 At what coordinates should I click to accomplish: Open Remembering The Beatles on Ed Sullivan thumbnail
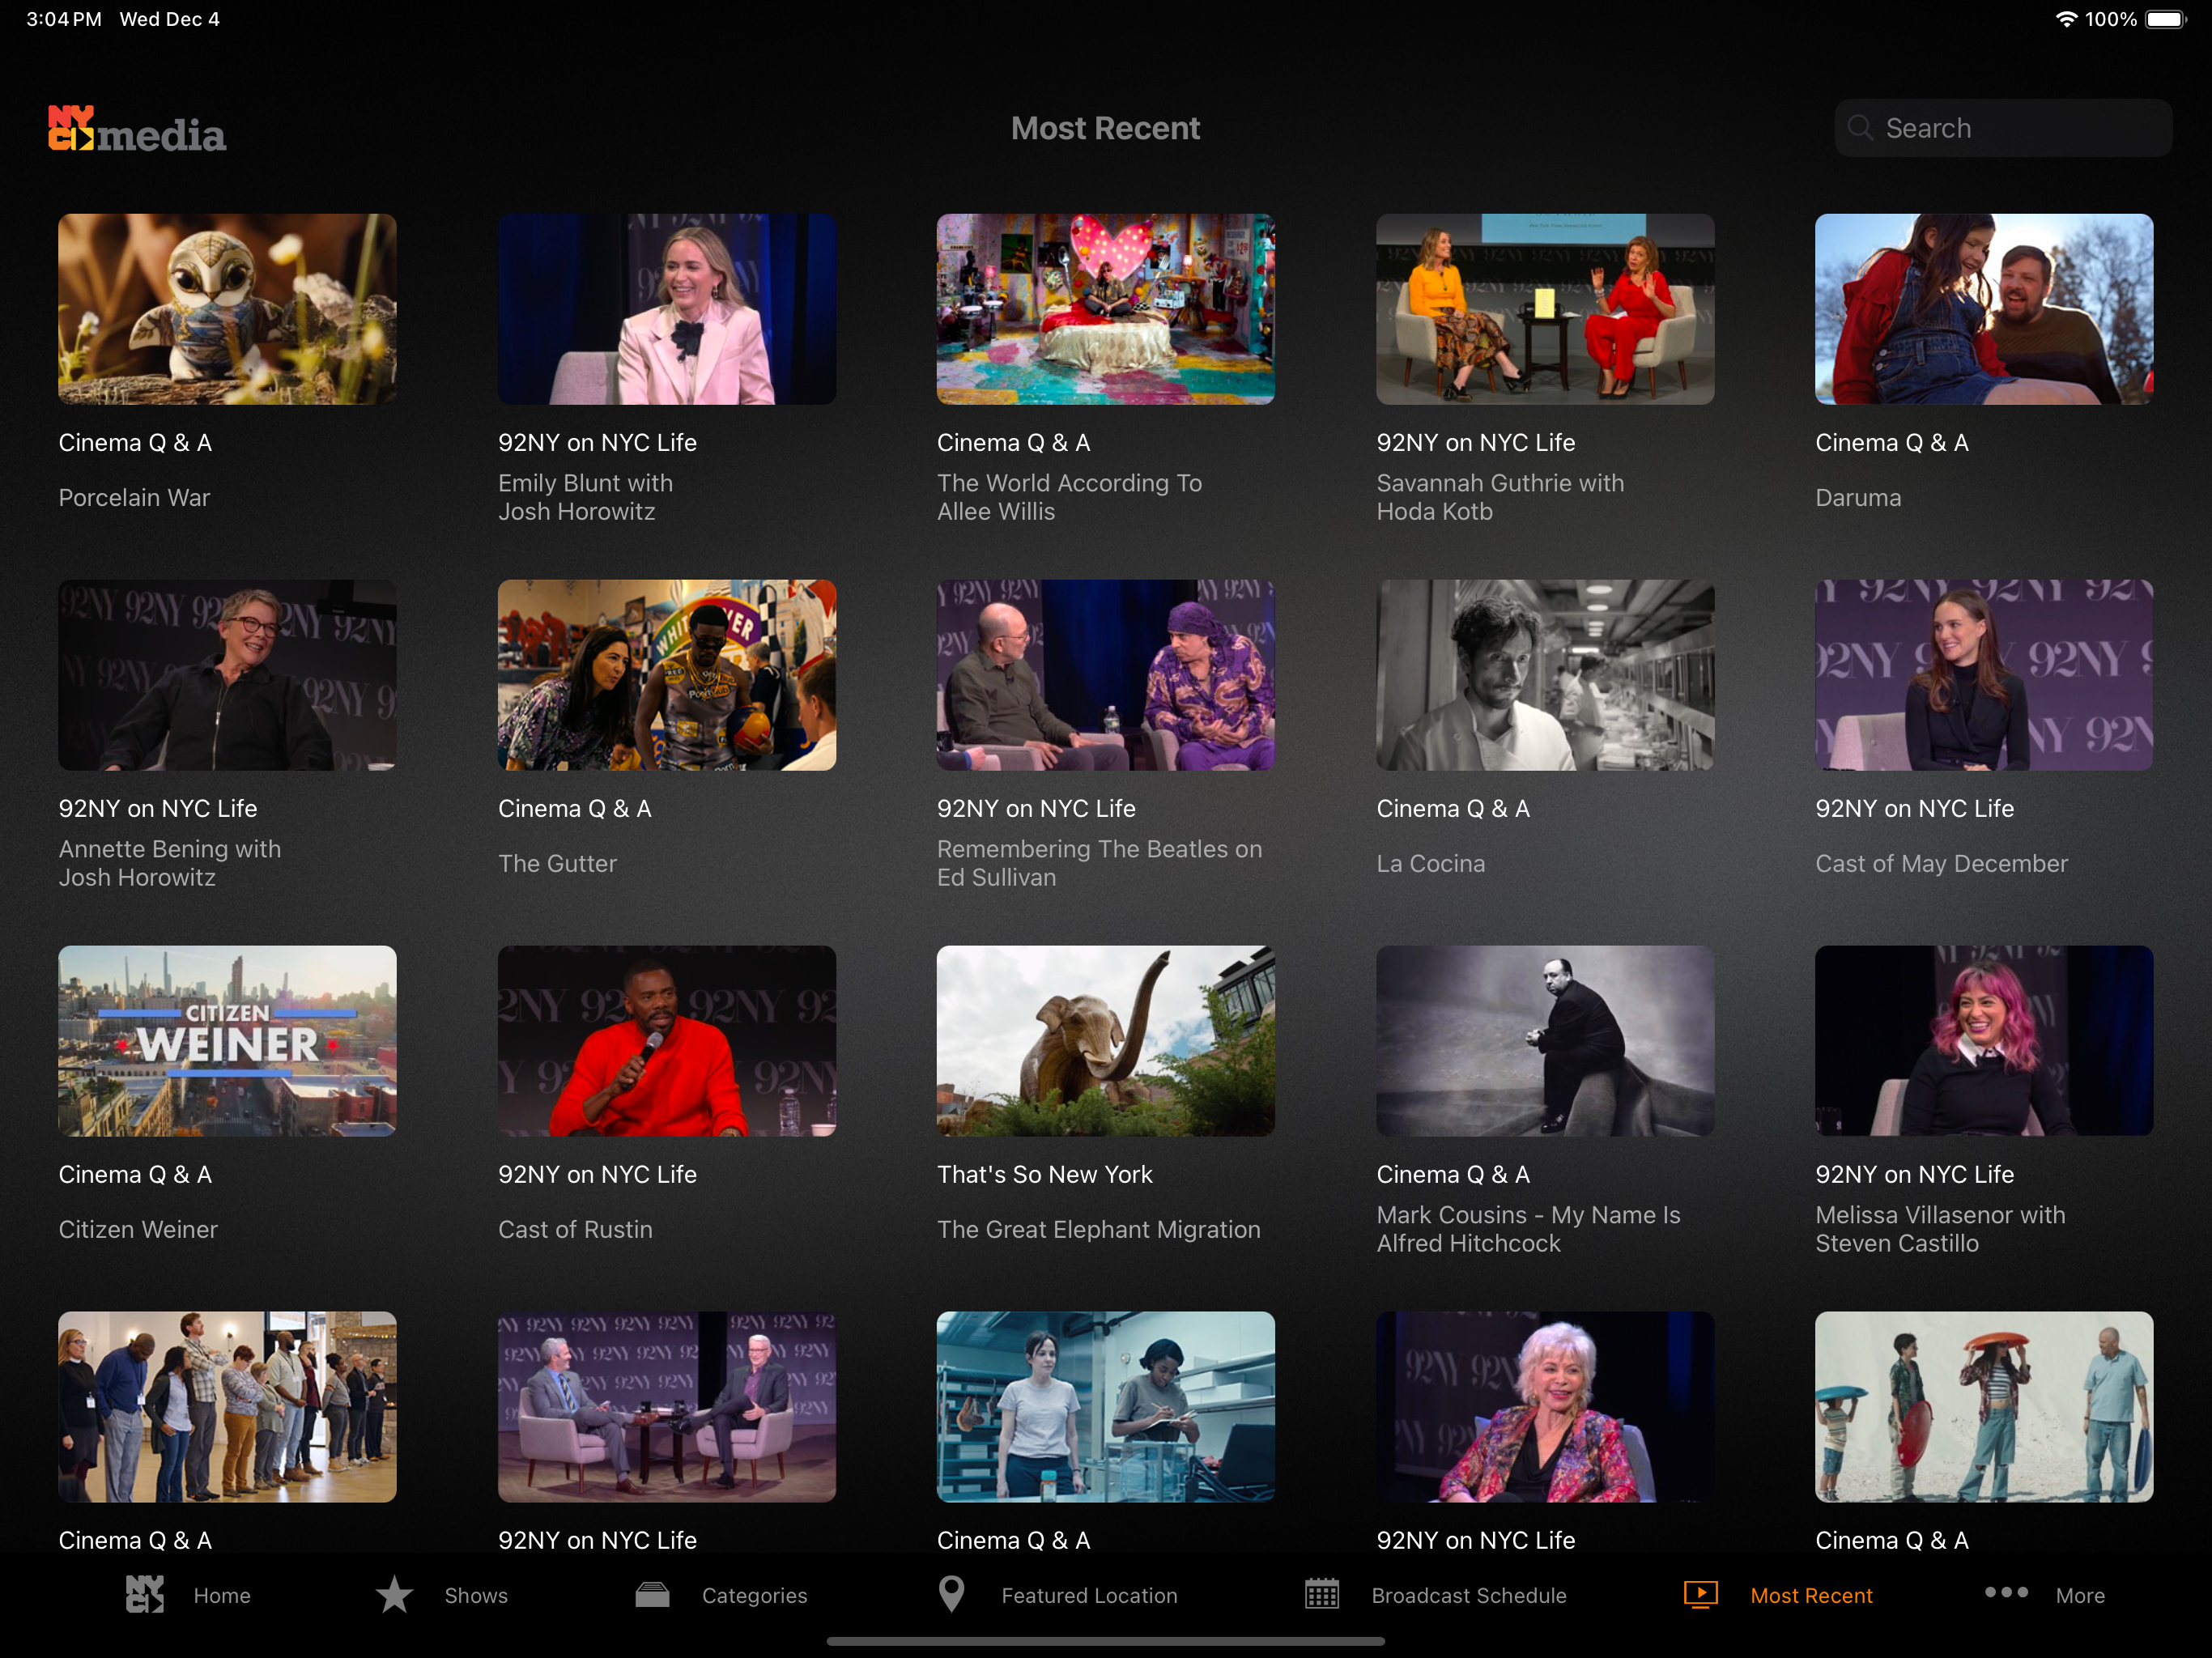coord(1106,675)
